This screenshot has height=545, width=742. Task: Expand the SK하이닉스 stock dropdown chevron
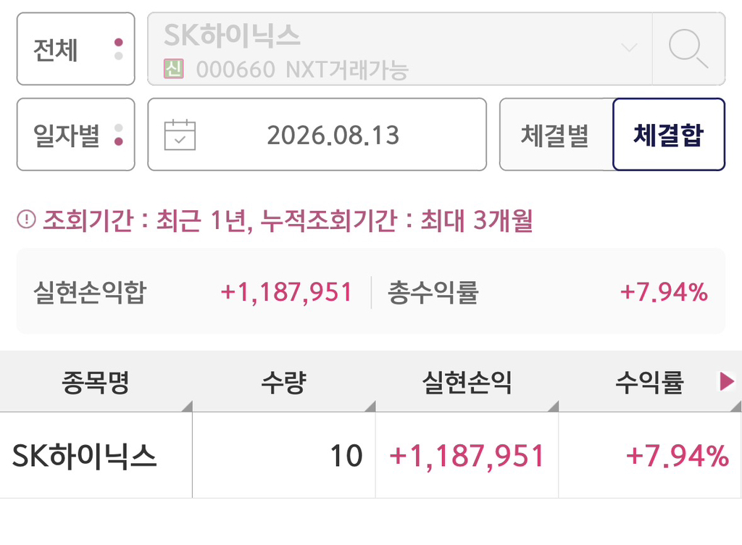[x=630, y=47]
